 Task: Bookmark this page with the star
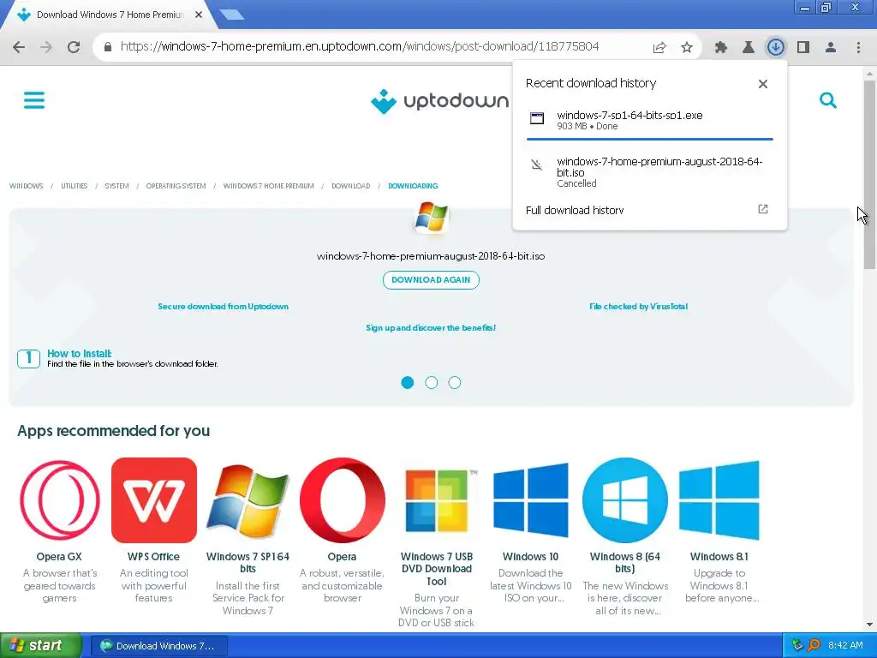point(687,47)
